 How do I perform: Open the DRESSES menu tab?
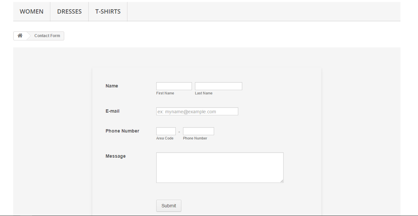click(x=69, y=12)
